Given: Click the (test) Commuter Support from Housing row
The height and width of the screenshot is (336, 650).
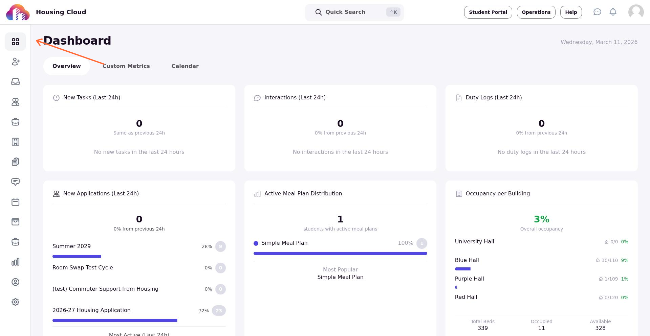Looking at the screenshot, I should [139, 289].
